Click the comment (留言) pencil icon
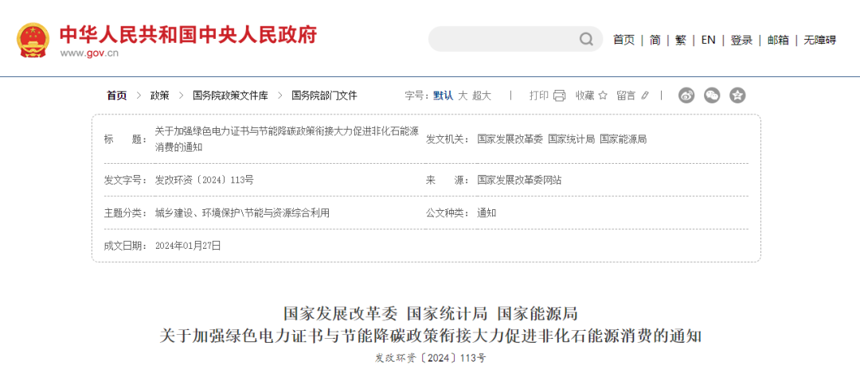Screen dimensions: 860x373 (645, 95)
